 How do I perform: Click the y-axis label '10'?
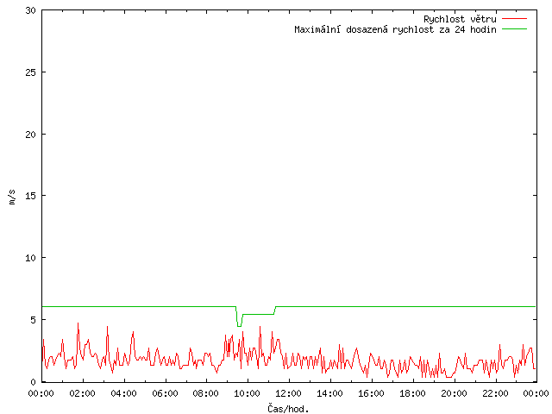(x=31, y=258)
